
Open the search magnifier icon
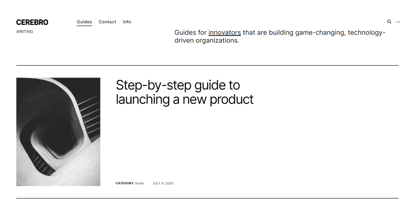click(x=389, y=22)
